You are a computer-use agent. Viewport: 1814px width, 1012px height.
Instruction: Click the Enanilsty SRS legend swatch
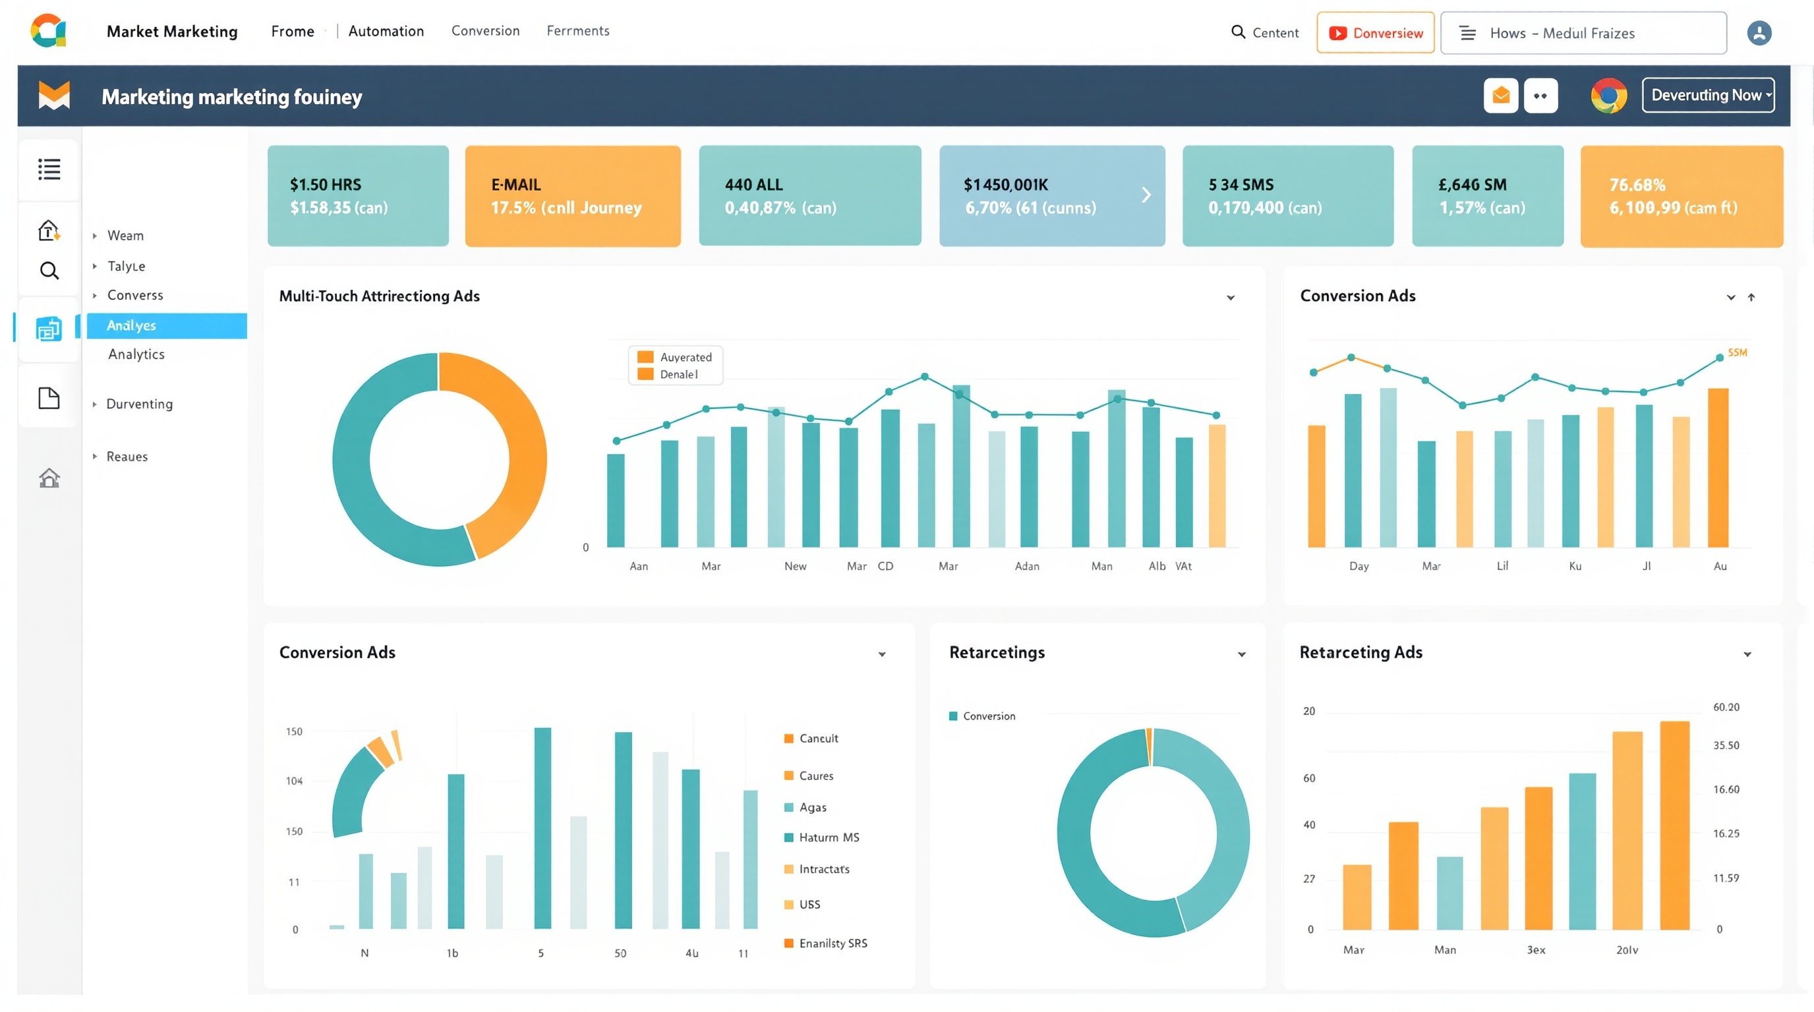click(x=789, y=943)
